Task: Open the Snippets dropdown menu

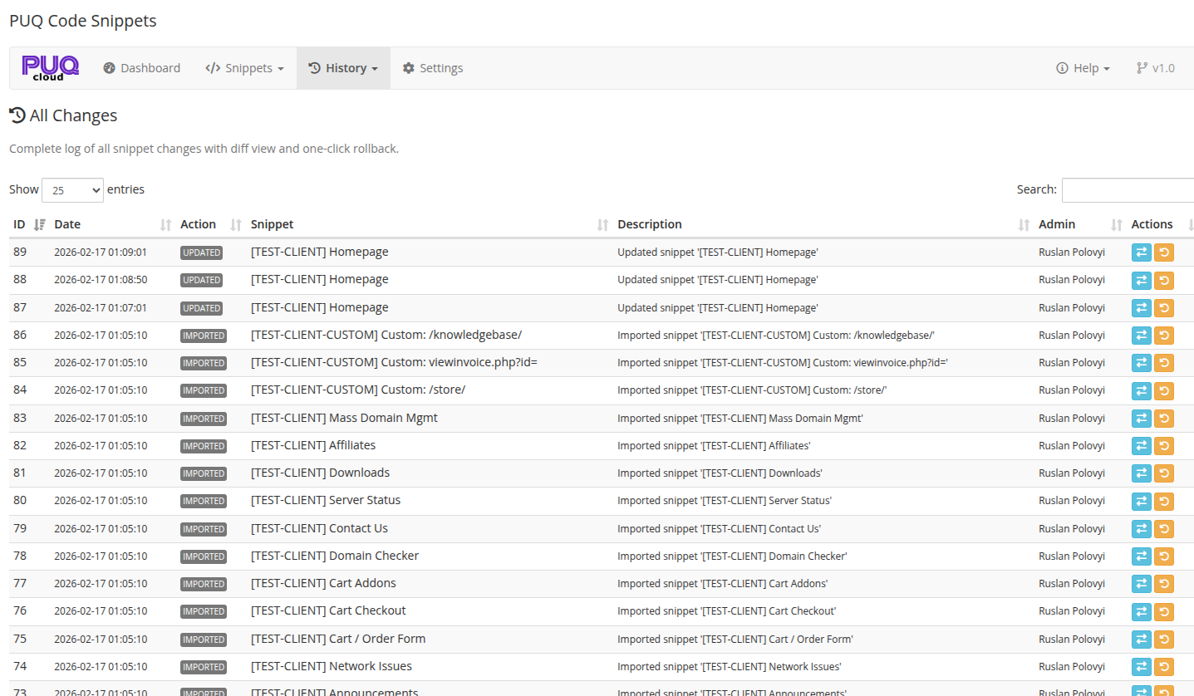Action: pos(244,68)
